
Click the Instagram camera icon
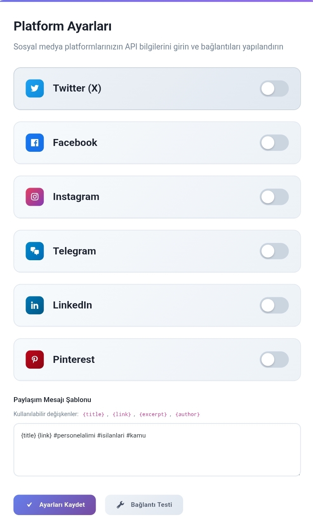pyautogui.click(x=35, y=197)
